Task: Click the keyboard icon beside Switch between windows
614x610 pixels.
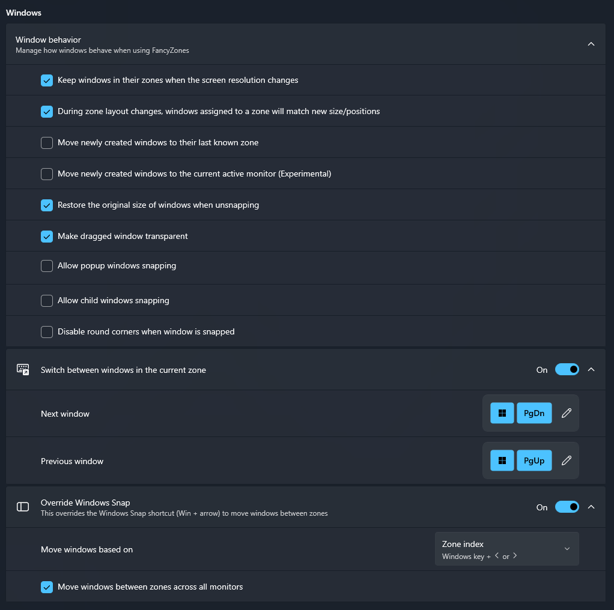Action: tap(22, 370)
